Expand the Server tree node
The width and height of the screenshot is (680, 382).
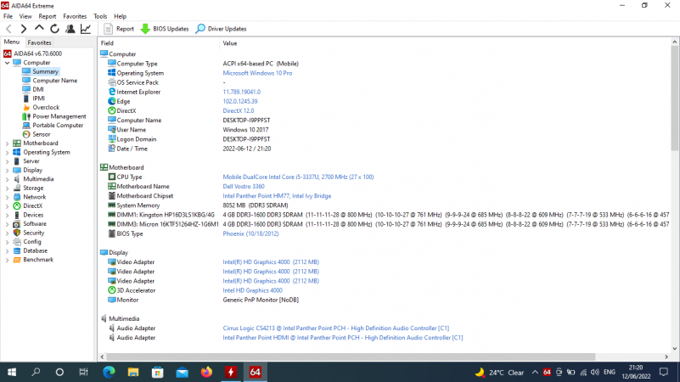tap(7, 161)
